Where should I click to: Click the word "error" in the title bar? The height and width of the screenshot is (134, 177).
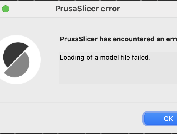coord(110,9)
